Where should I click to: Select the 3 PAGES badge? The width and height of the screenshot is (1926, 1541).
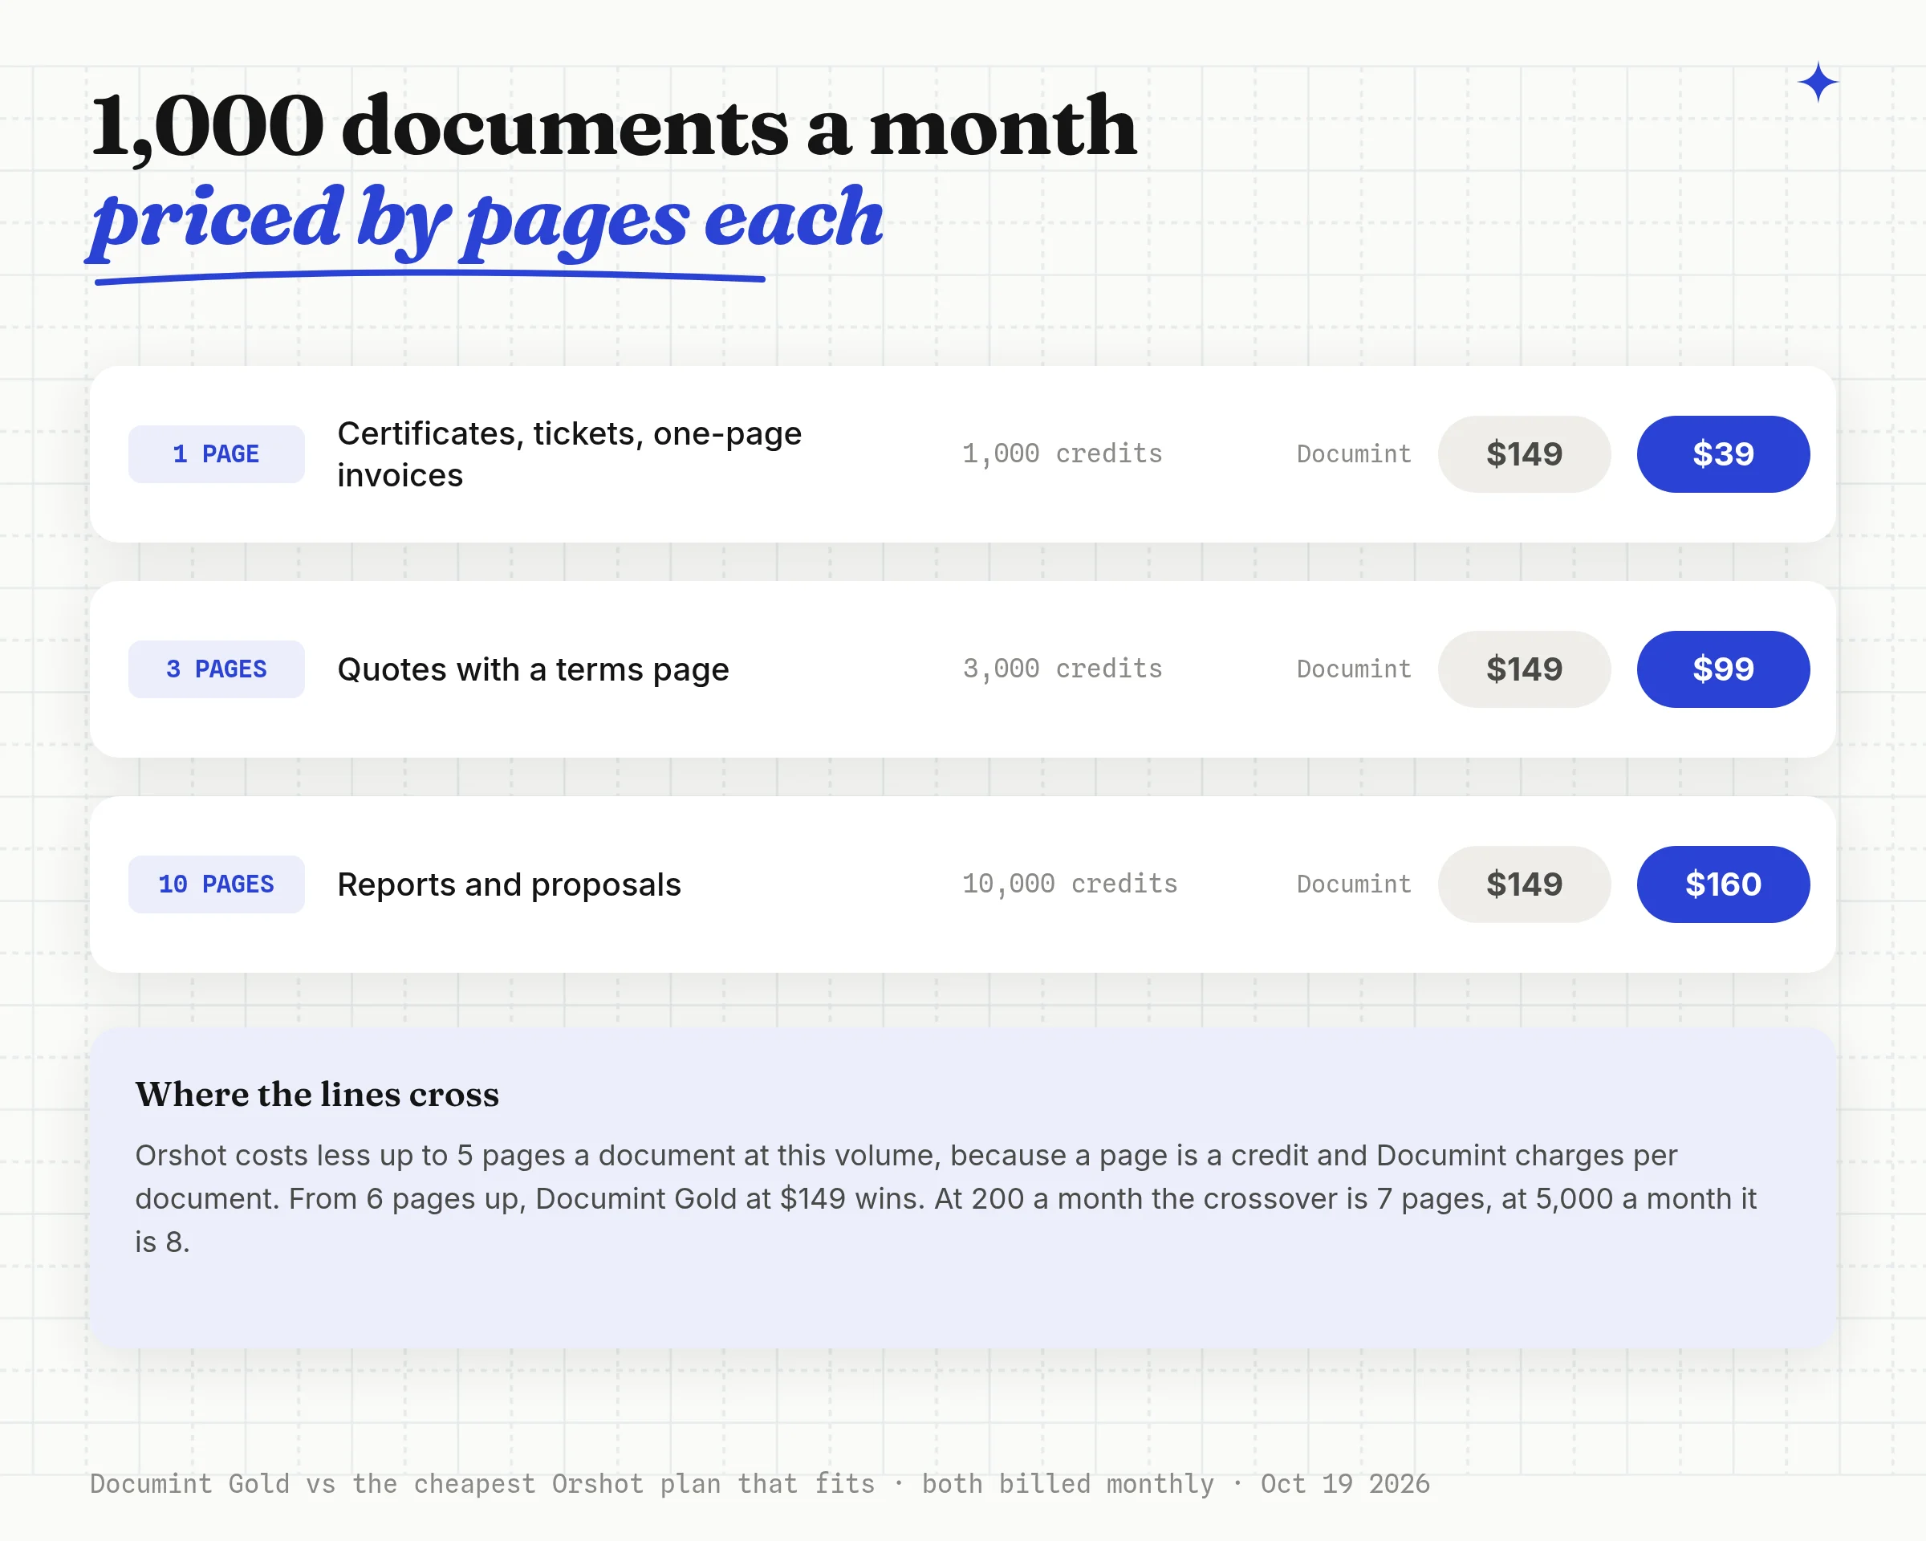pos(216,669)
